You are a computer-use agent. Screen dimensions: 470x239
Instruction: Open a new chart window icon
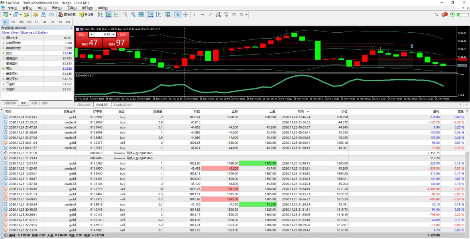6,14
